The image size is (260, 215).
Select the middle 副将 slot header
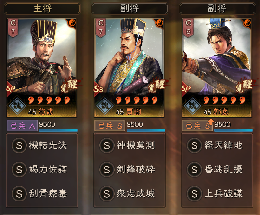pyautogui.click(x=130, y=9)
